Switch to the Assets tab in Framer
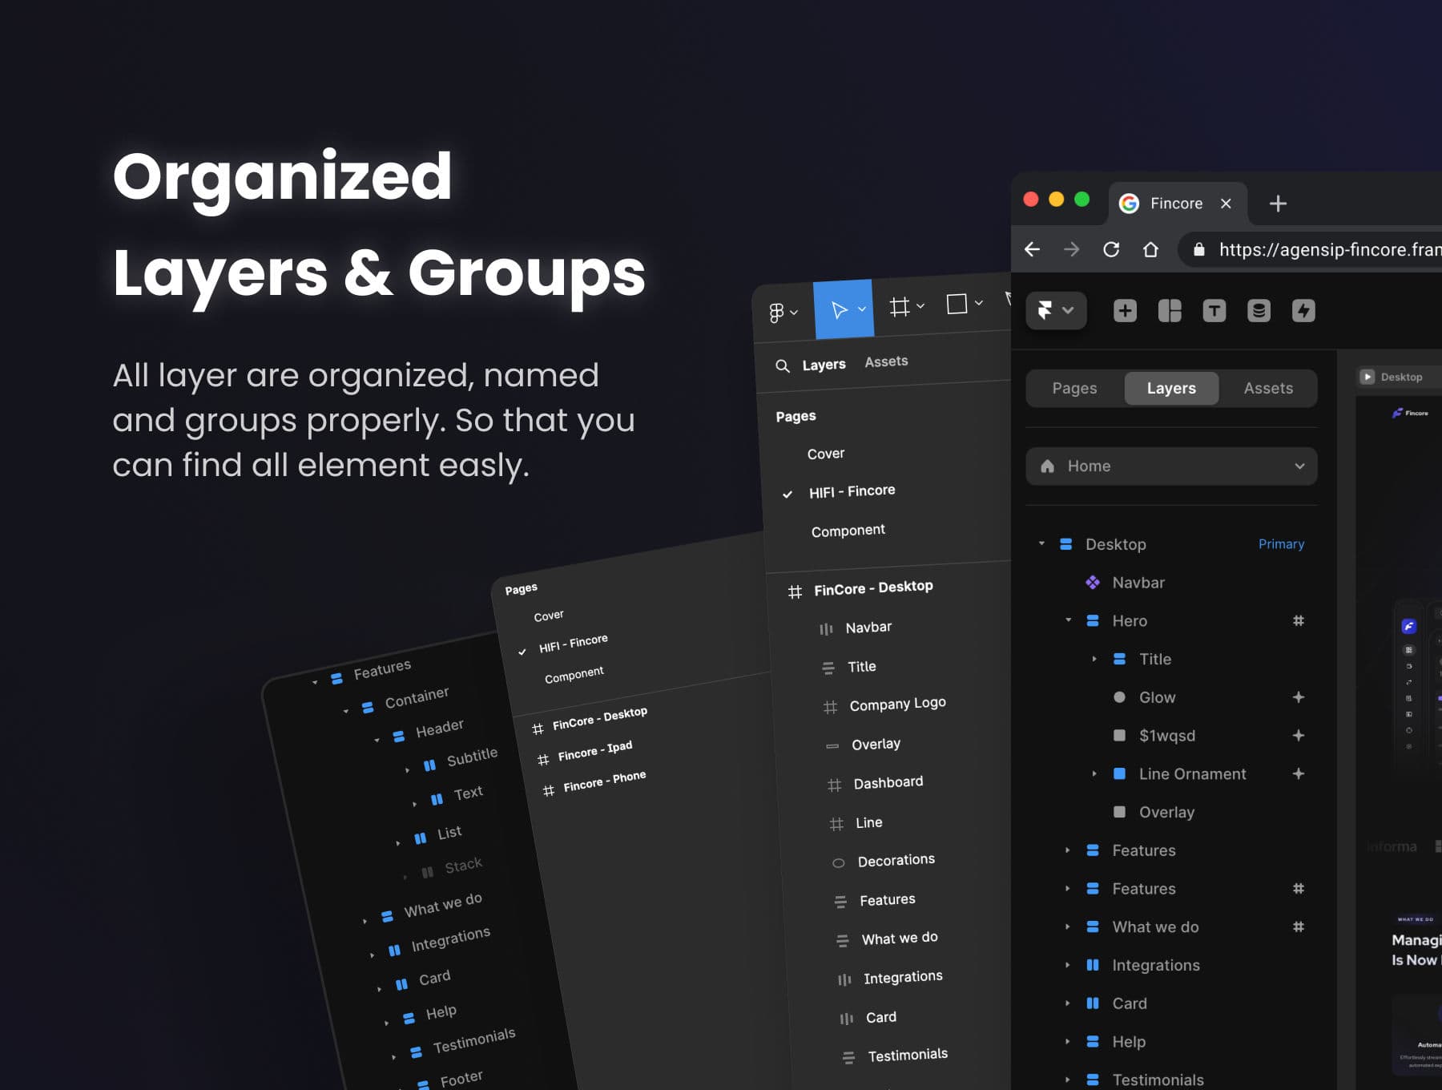This screenshot has width=1442, height=1090. pos(1267,388)
